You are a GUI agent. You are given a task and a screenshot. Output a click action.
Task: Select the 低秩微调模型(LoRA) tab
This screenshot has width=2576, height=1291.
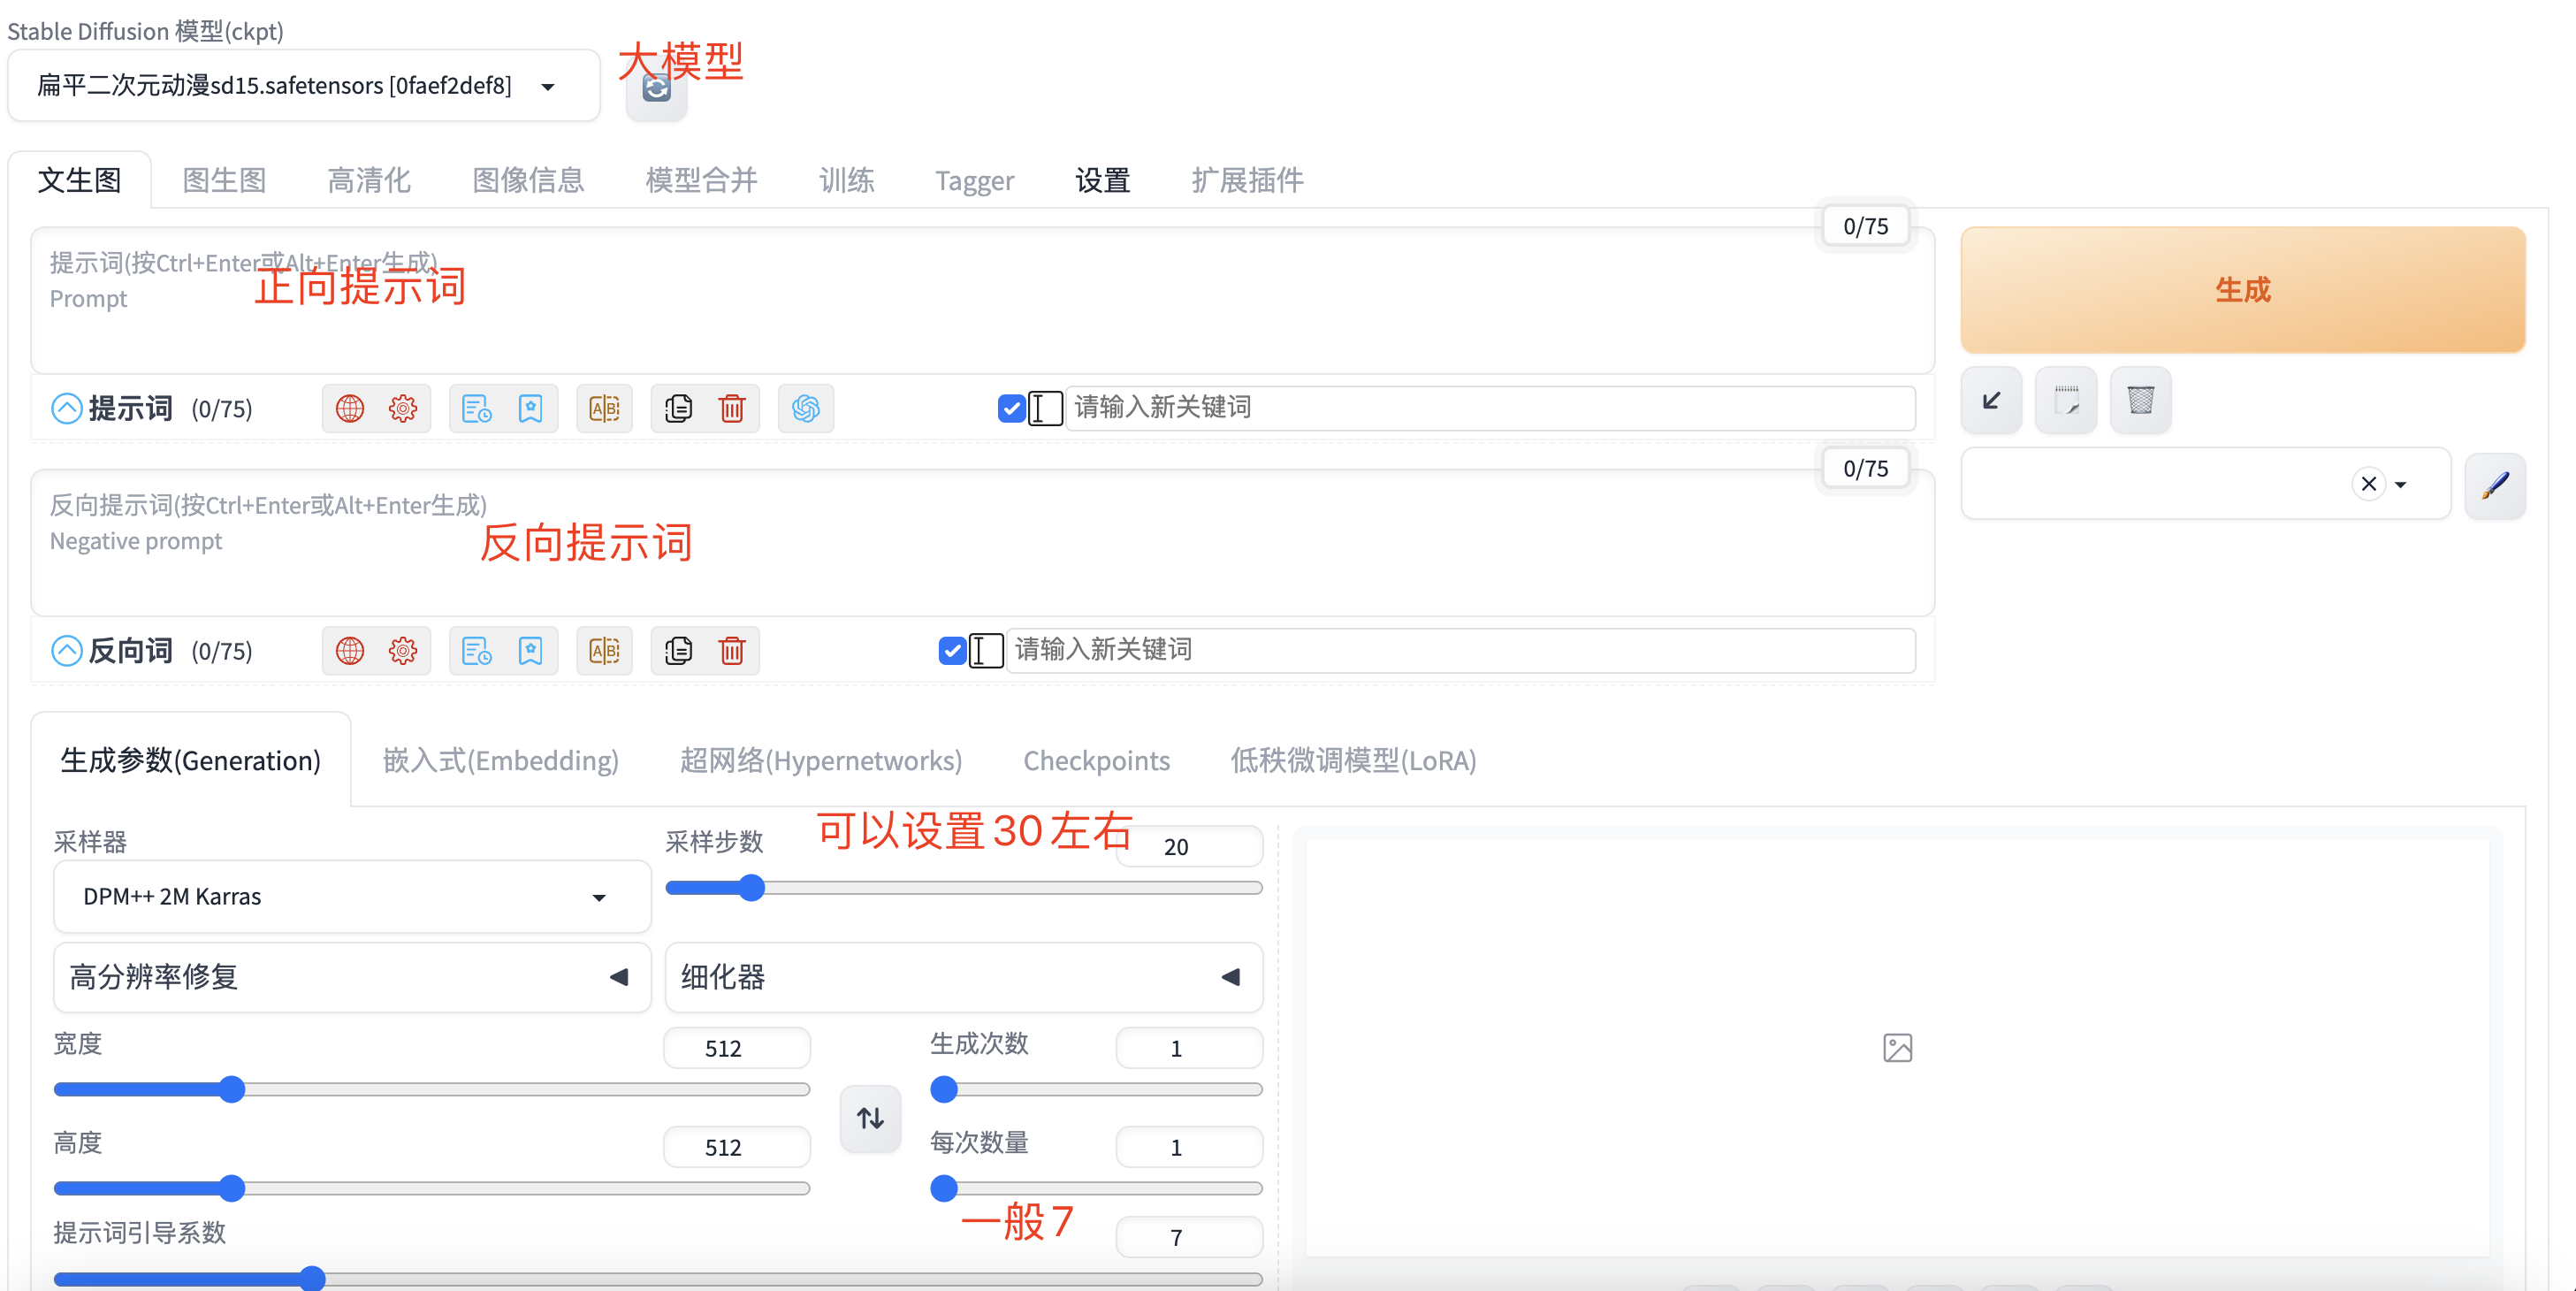click(1353, 760)
